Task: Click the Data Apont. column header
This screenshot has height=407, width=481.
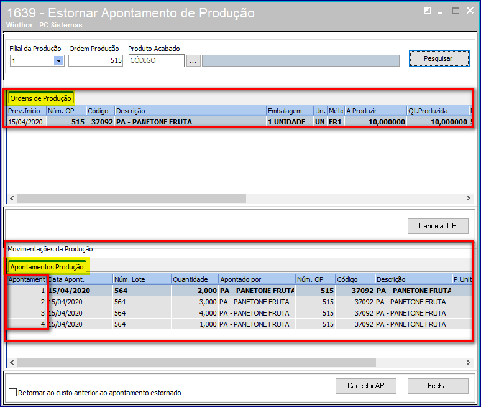Action: 80,279
